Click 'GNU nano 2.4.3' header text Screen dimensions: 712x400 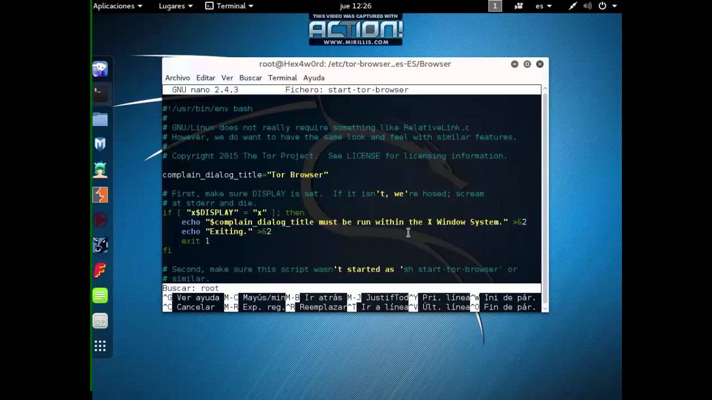pos(205,90)
